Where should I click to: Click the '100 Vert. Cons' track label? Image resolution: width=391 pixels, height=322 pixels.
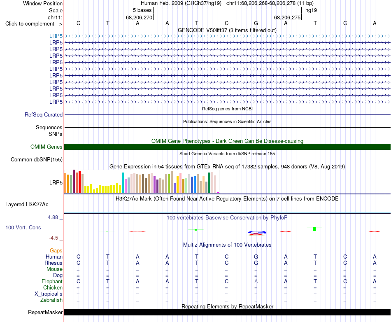coord(23,227)
